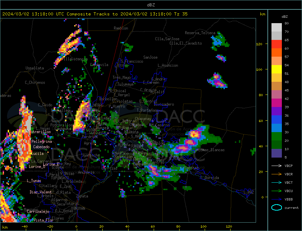Click the 'Capdevila' map label
302x231 pixels.
pyautogui.click(x=99, y=65)
